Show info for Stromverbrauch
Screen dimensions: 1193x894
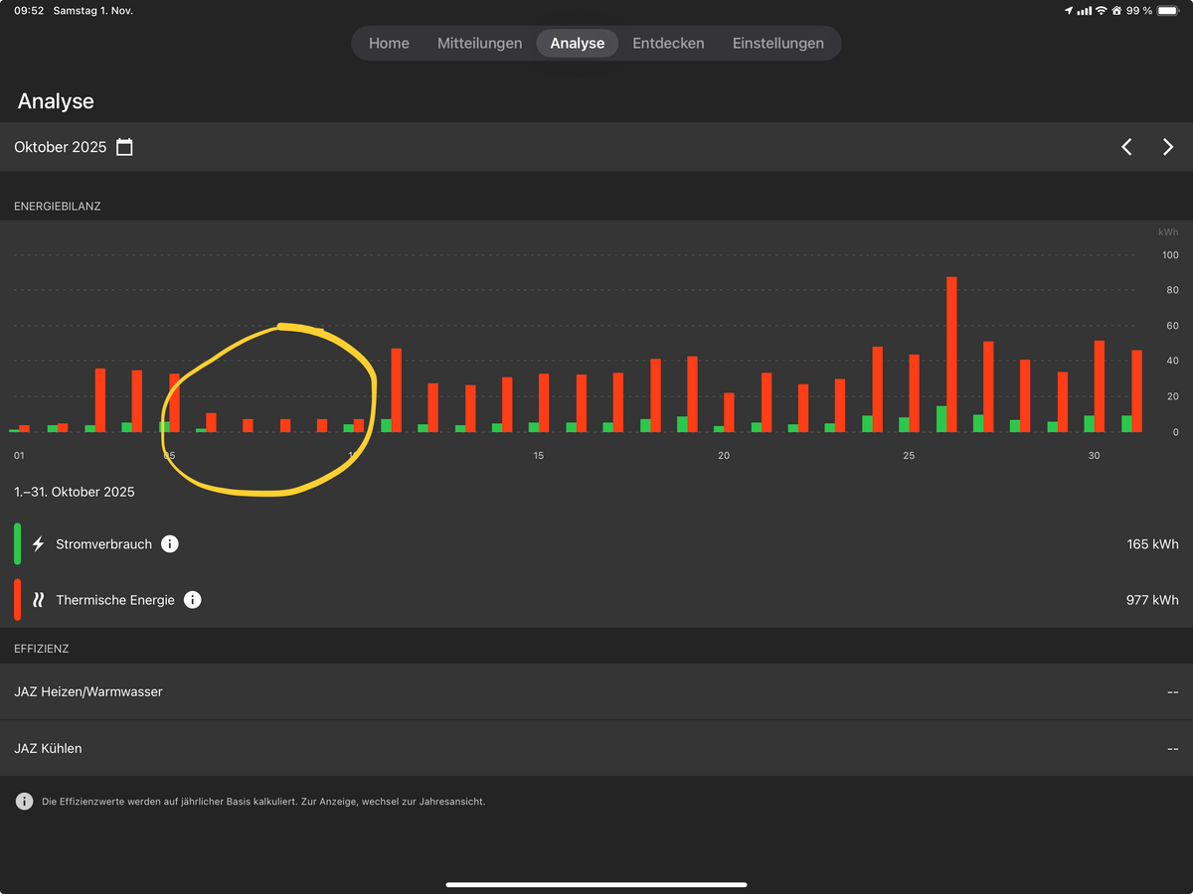click(170, 544)
